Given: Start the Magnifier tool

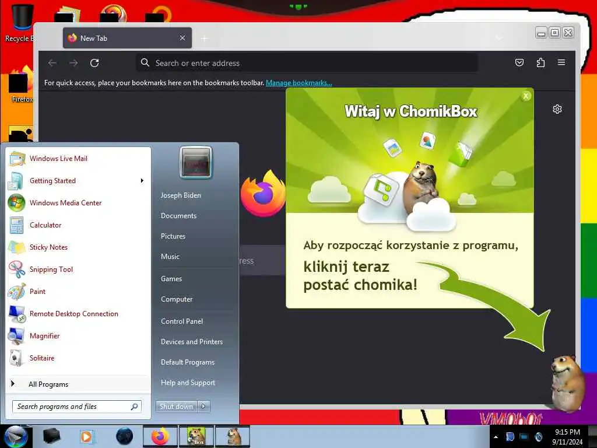Looking at the screenshot, I should tap(44, 335).
